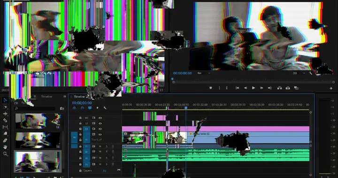Select the Rectangle shape tool
This screenshot has height=178, width=338.
point(5,133)
